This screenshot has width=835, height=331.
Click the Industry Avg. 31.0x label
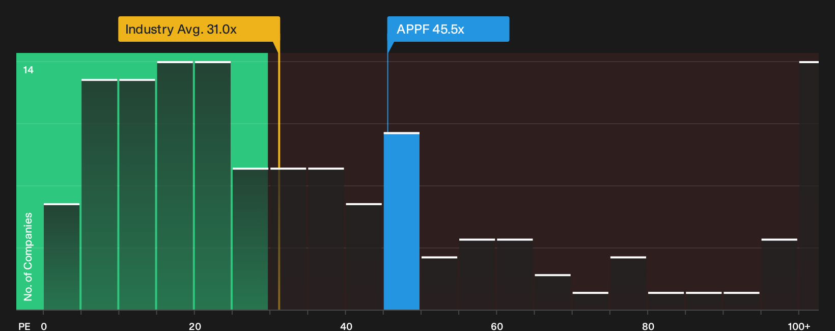[199, 29]
